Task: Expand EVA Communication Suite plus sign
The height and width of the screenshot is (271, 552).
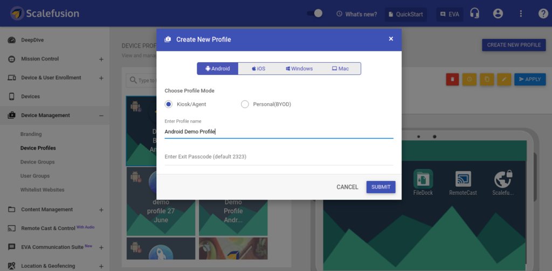Action: click(x=101, y=247)
